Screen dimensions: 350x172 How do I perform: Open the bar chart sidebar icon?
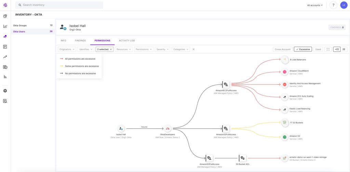point(5,77)
